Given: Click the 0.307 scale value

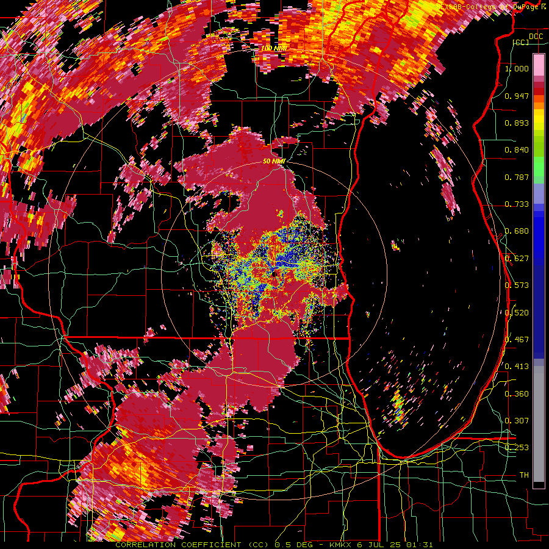Looking at the screenshot, I should [517, 421].
